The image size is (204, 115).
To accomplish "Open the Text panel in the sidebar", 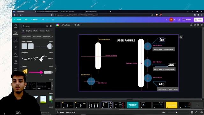I will [16, 48].
